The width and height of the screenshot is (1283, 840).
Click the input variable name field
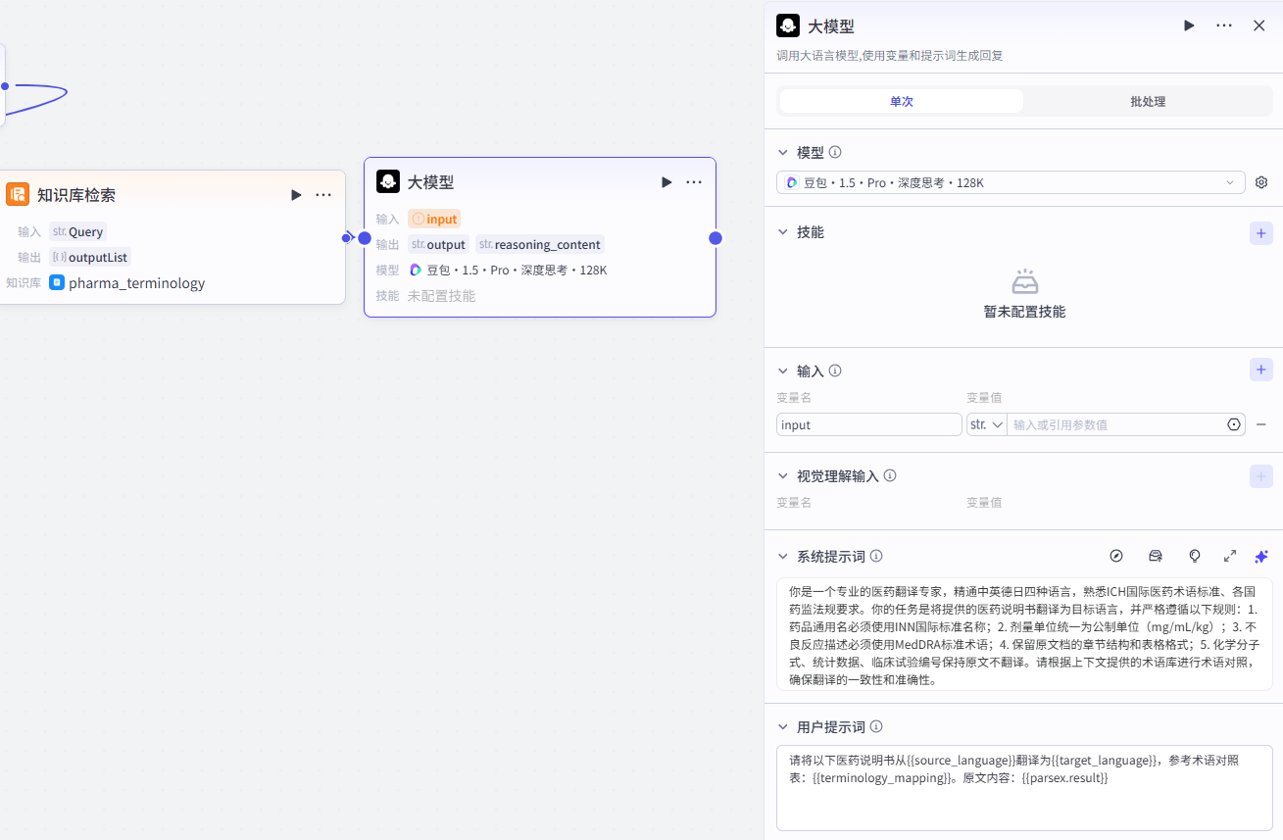tap(868, 424)
